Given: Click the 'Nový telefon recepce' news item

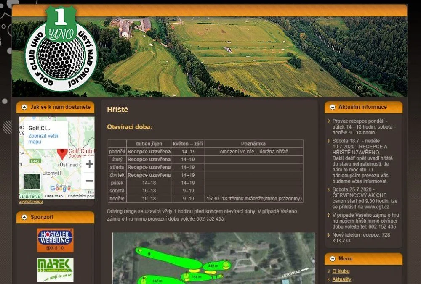Looking at the screenshot, I should point(361,238).
